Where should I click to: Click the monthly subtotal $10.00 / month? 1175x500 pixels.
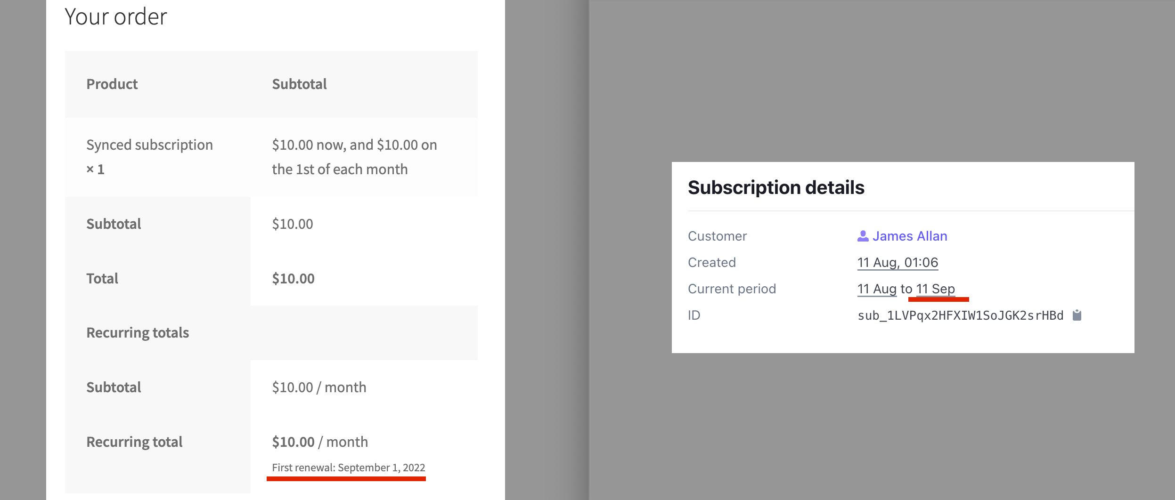(x=319, y=387)
